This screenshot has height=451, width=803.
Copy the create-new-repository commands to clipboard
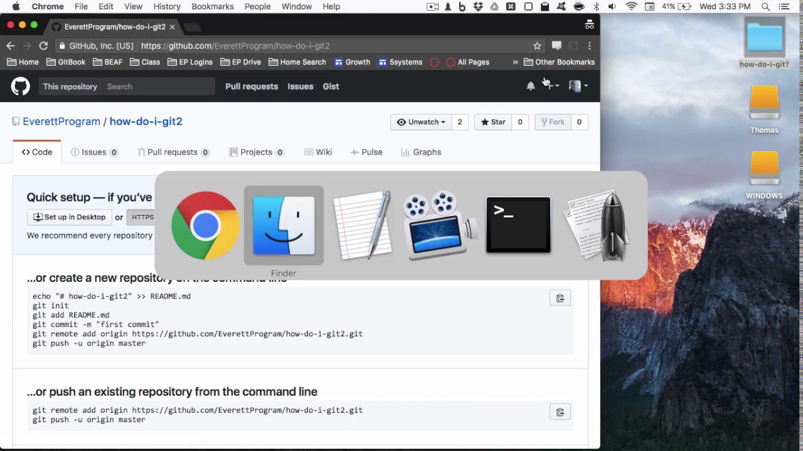pos(560,298)
